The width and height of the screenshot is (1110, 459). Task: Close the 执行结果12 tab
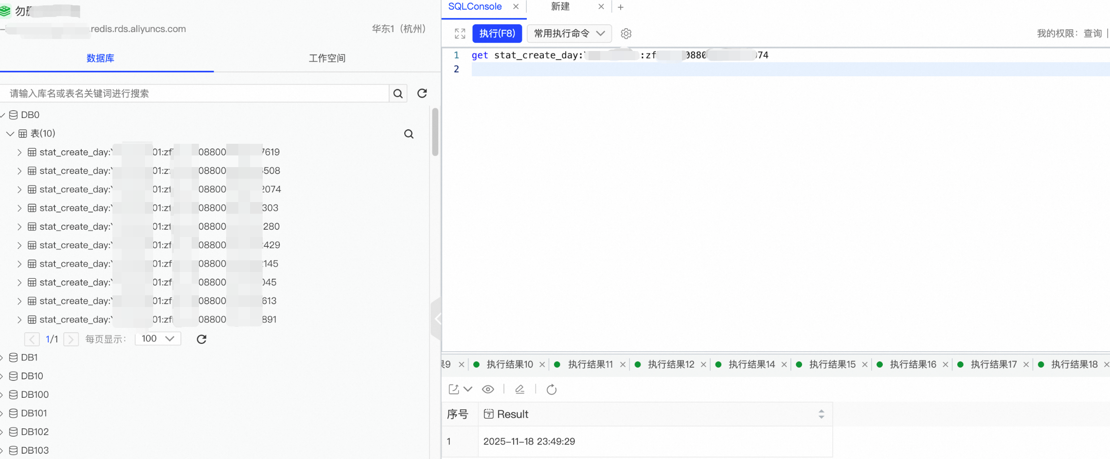click(703, 364)
